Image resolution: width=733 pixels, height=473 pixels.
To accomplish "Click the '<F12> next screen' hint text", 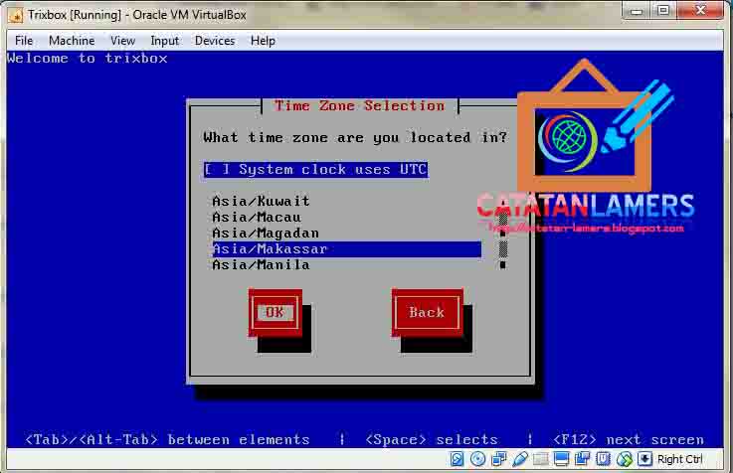I will pyautogui.click(x=629, y=440).
